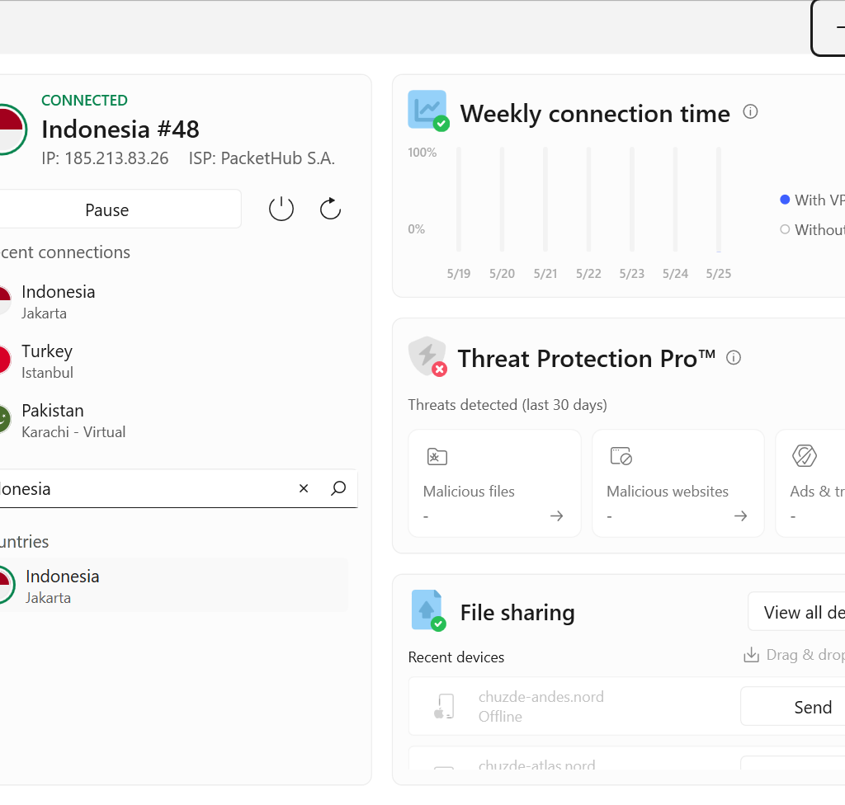This screenshot has height=805, width=845.
Task: Open the Malicious websites card
Action: pos(678,483)
